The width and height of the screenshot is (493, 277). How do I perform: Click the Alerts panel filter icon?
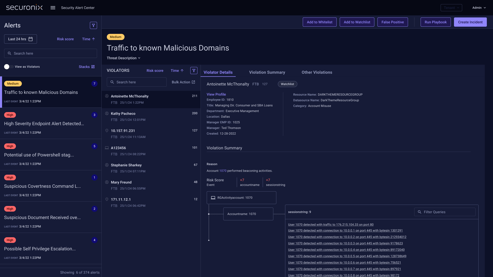click(x=93, y=25)
